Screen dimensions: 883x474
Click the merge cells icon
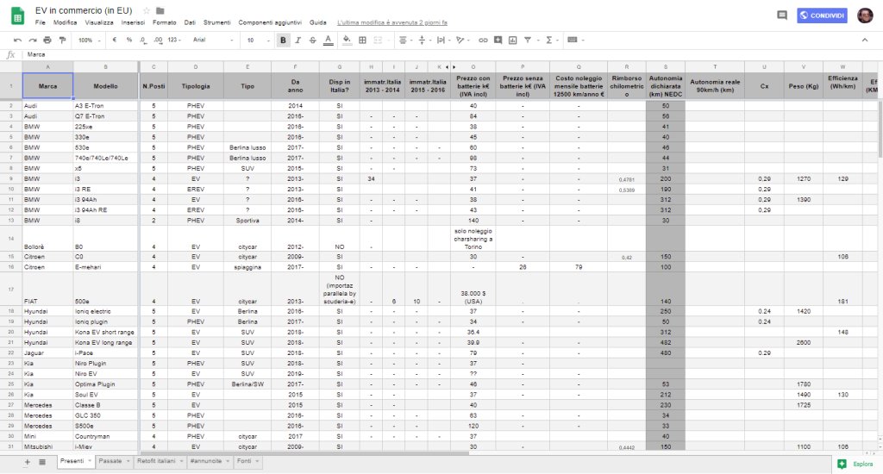click(378, 40)
